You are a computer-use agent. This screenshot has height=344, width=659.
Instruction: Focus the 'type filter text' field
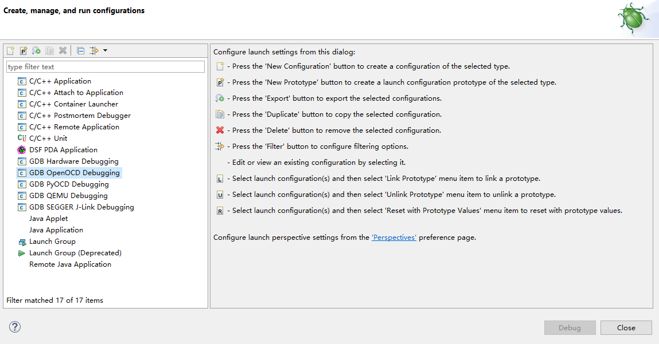[x=105, y=67]
